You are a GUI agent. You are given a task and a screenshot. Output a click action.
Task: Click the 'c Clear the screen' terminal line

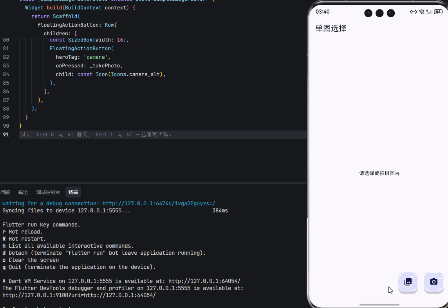[31, 260]
